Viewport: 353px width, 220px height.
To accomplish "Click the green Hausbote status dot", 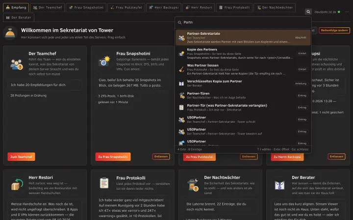I will [339, 12].
